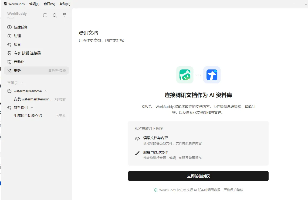This screenshot has width=308, height=200.
Task: Click the 专家·技能·连接器 icon
Action: pos(9,53)
